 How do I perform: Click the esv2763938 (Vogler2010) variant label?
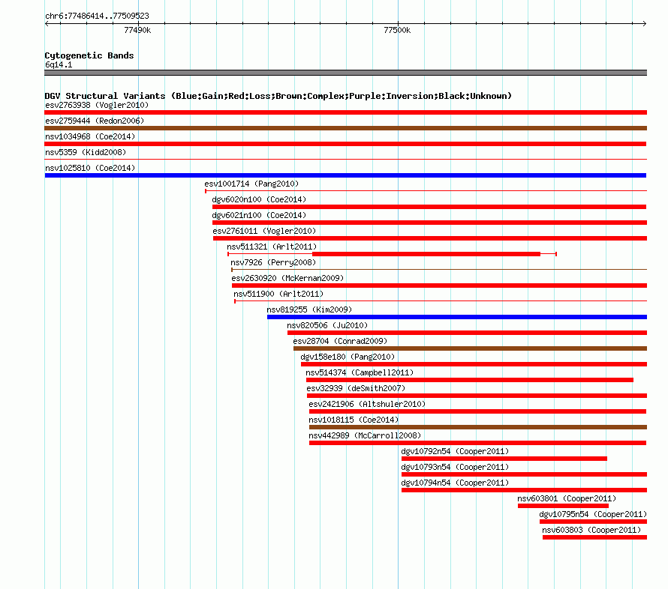pyautogui.click(x=97, y=105)
